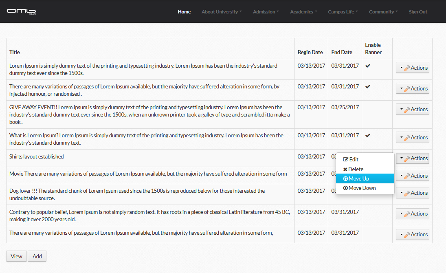Viewport: 446px width, 273px height.
Task: Click the OMB logo in the navbar
Action: click(x=22, y=11)
